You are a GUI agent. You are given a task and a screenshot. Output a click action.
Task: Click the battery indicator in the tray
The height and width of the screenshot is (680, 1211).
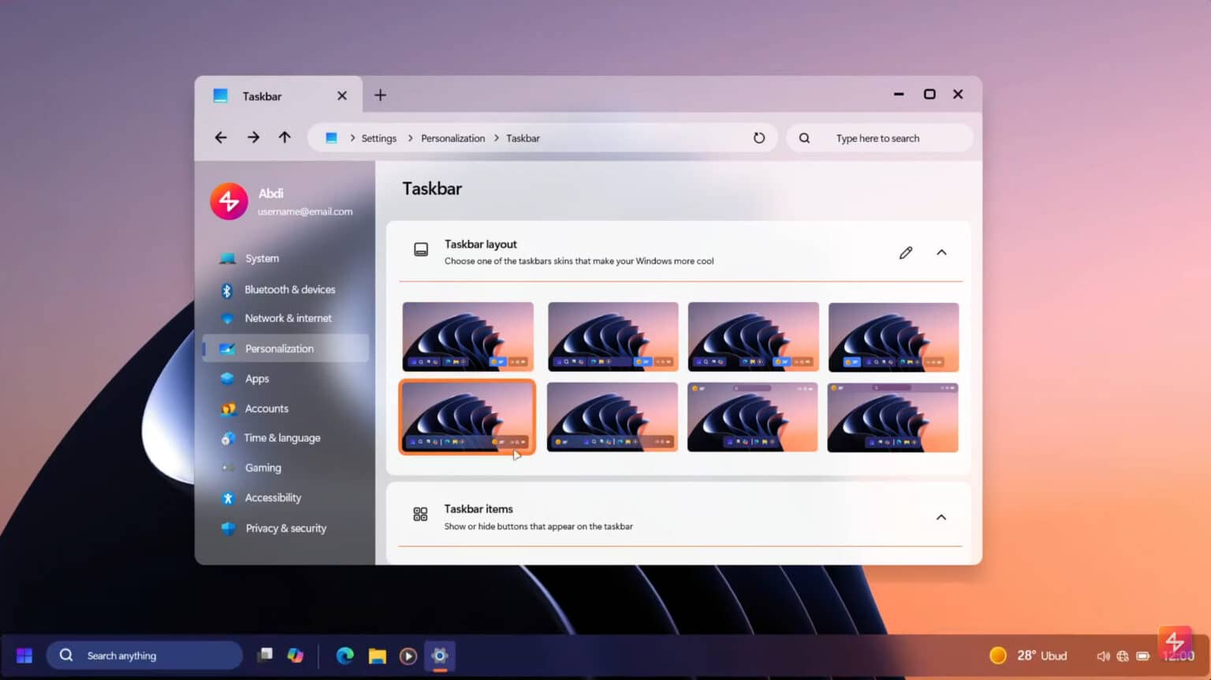1142,656
